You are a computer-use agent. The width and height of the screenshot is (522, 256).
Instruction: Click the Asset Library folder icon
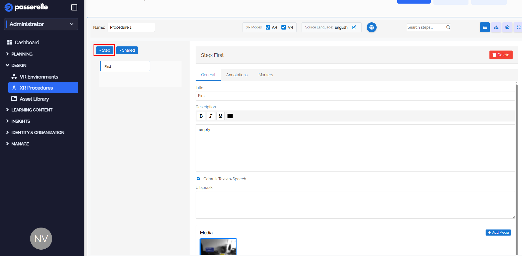[x=14, y=99]
